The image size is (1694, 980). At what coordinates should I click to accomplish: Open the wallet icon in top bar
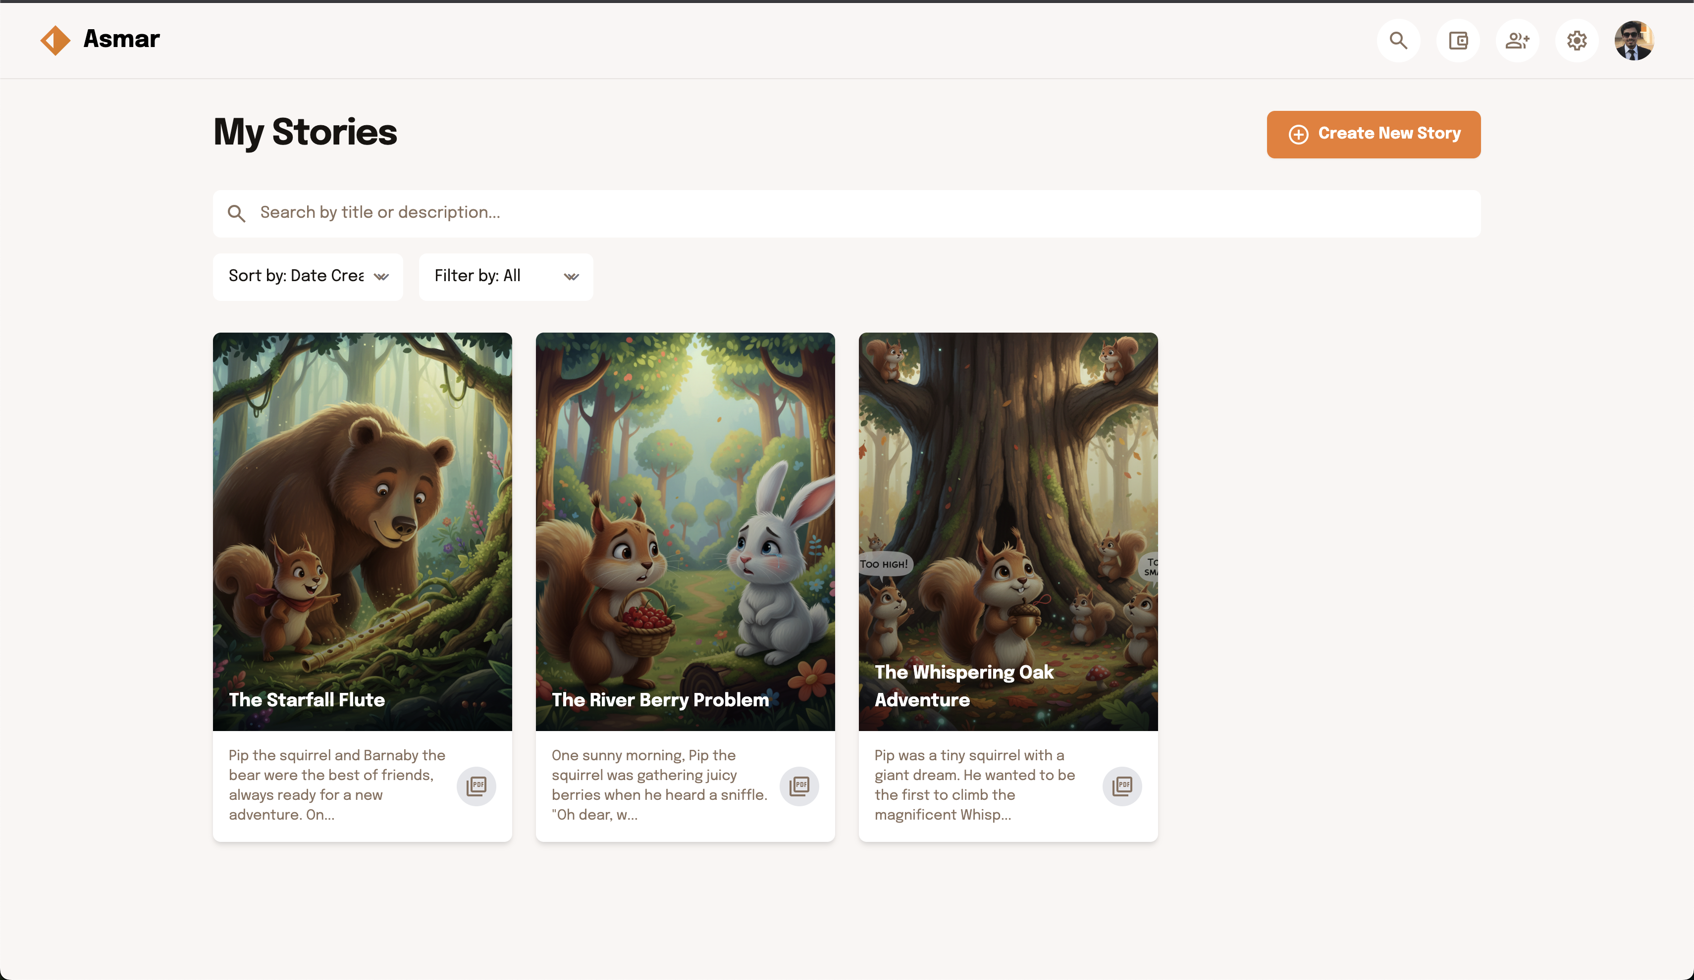coord(1457,40)
